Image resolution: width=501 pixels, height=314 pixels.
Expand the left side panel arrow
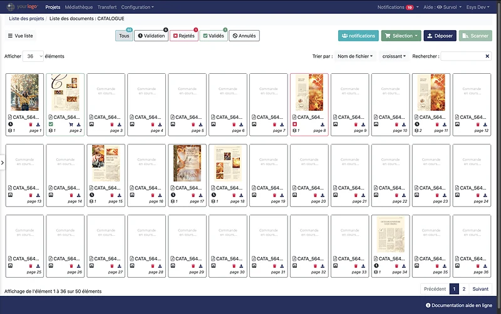tap(3, 163)
